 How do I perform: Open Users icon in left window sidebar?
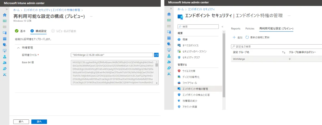coord(5,57)
